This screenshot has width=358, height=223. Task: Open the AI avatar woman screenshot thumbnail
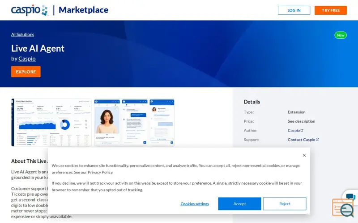pos(107,122)
